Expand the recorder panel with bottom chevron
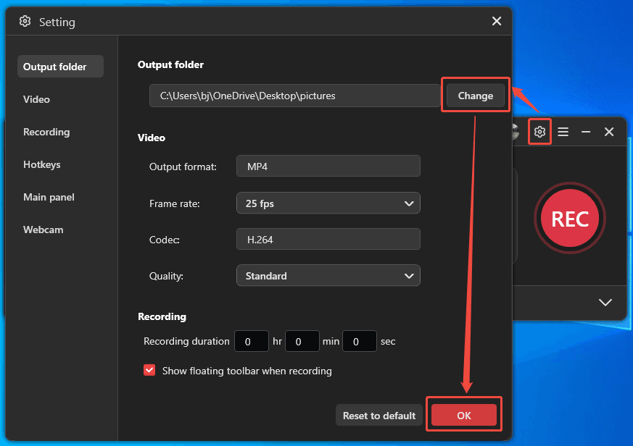This screenshot has height=446, width=633. [x=605, y=302]
